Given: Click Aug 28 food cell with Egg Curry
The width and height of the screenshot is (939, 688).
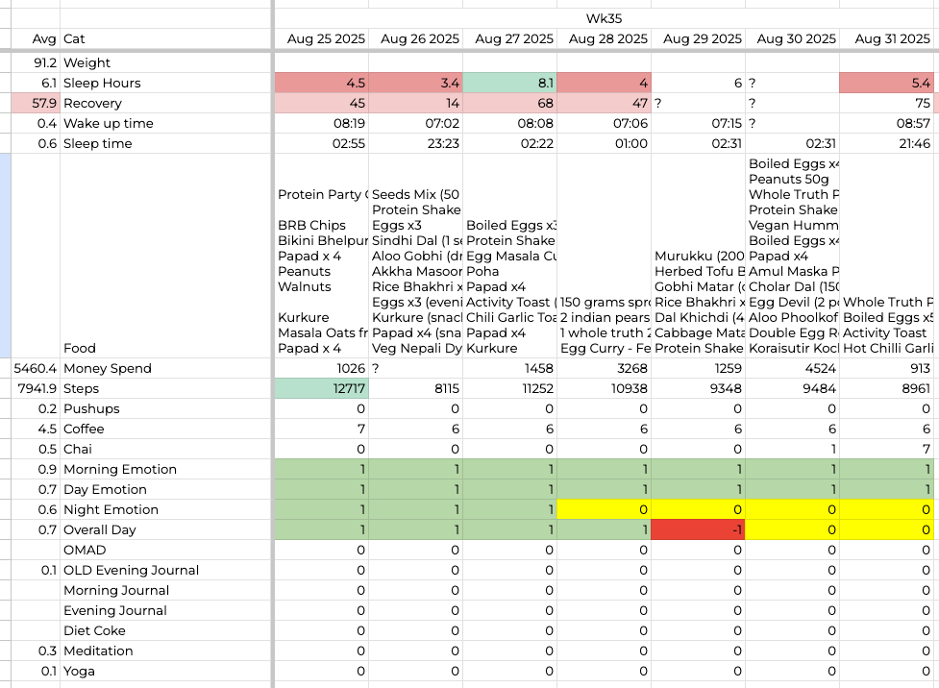Looking at the screenshot, I should click(x=605, y=256).
